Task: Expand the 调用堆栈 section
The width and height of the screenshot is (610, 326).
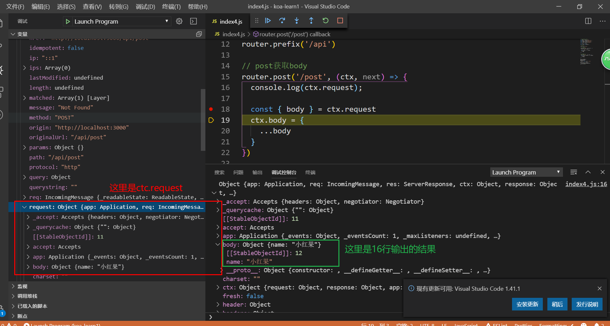Action: [13, 296]
